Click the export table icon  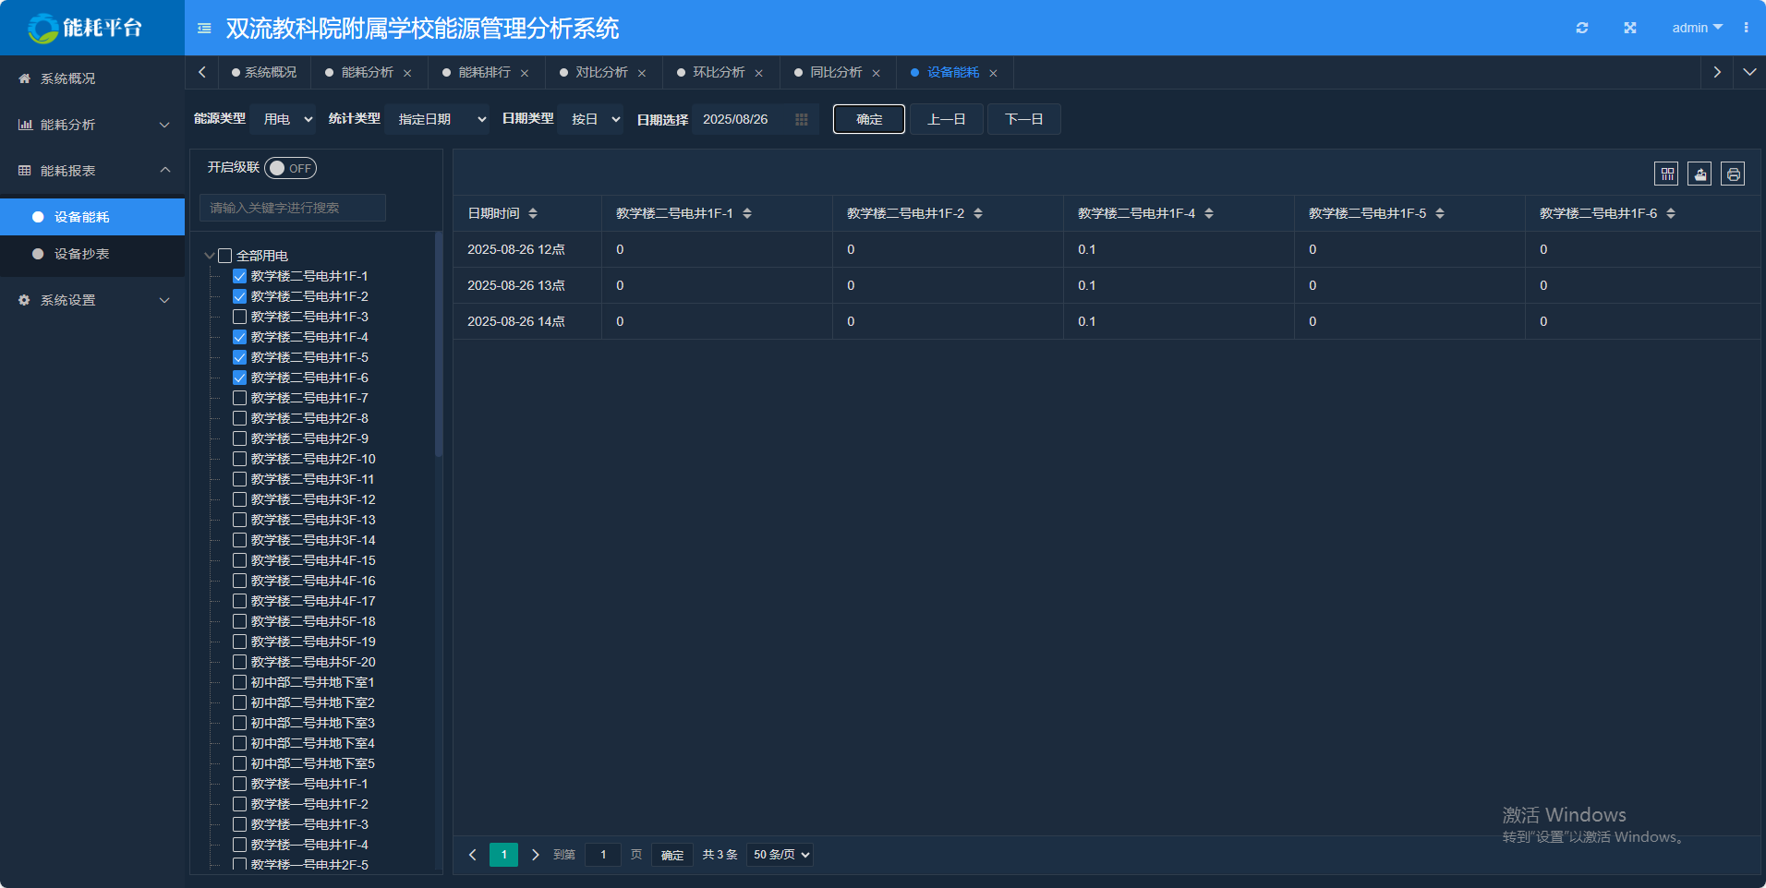[x=1699, y=174]
